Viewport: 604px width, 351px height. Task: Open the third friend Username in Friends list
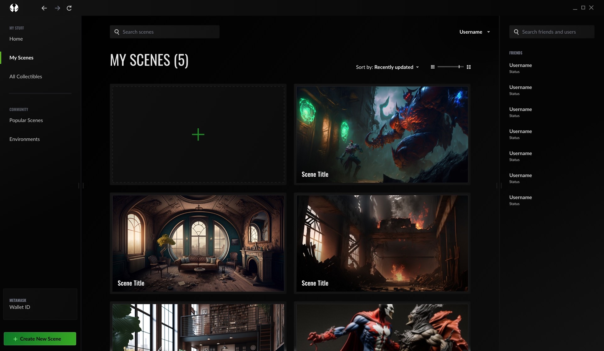tap(521, 109)
